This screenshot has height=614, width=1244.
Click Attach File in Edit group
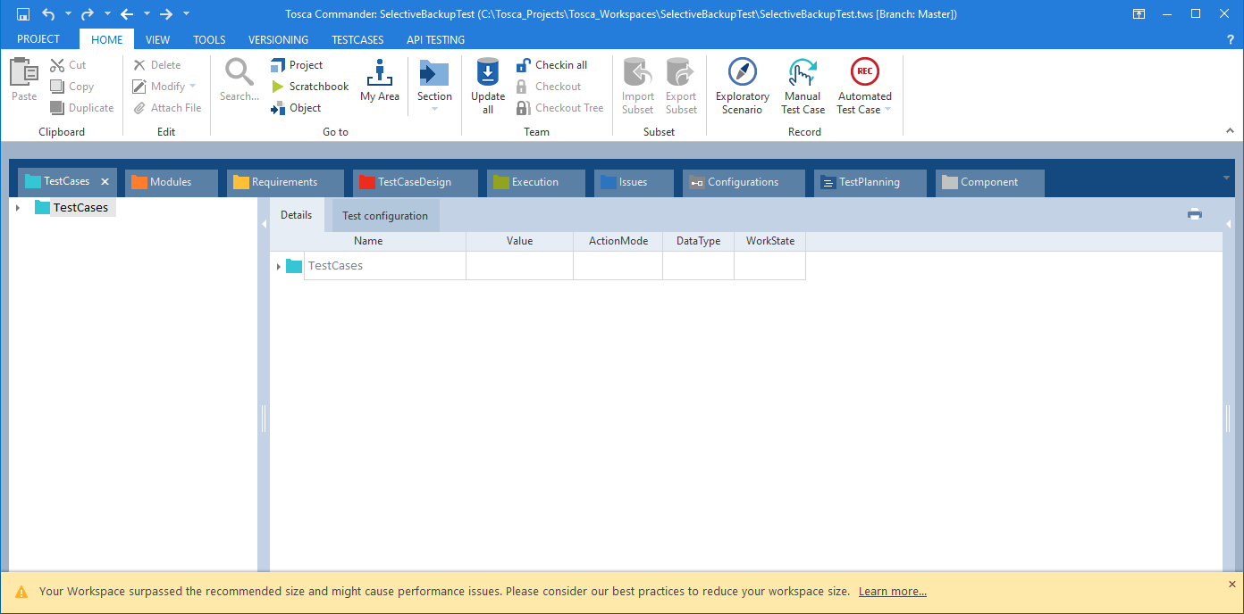pyautogui.click(x=168, y=108)
